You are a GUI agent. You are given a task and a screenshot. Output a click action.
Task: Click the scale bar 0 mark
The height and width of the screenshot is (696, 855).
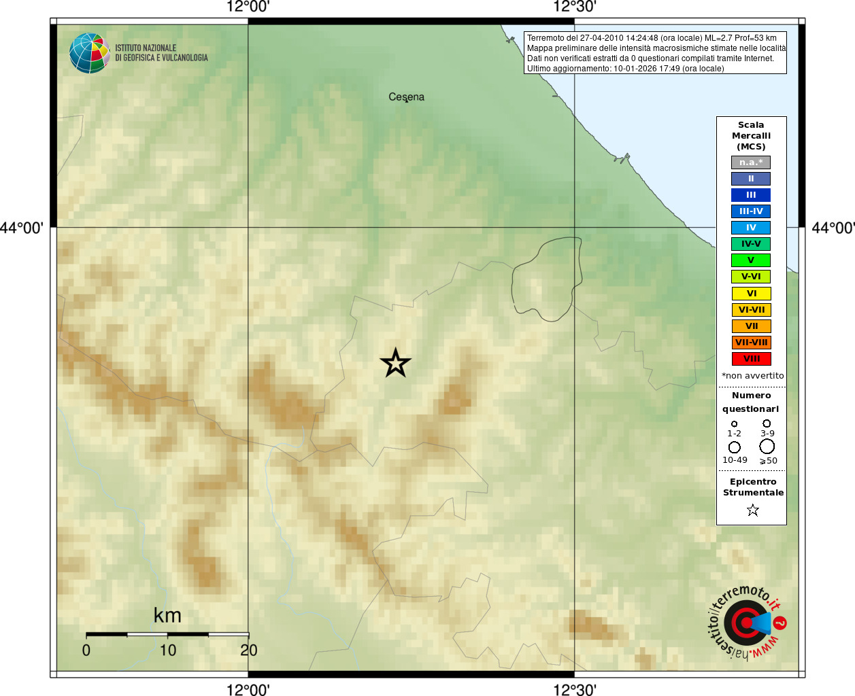click(x=86, y=650)
